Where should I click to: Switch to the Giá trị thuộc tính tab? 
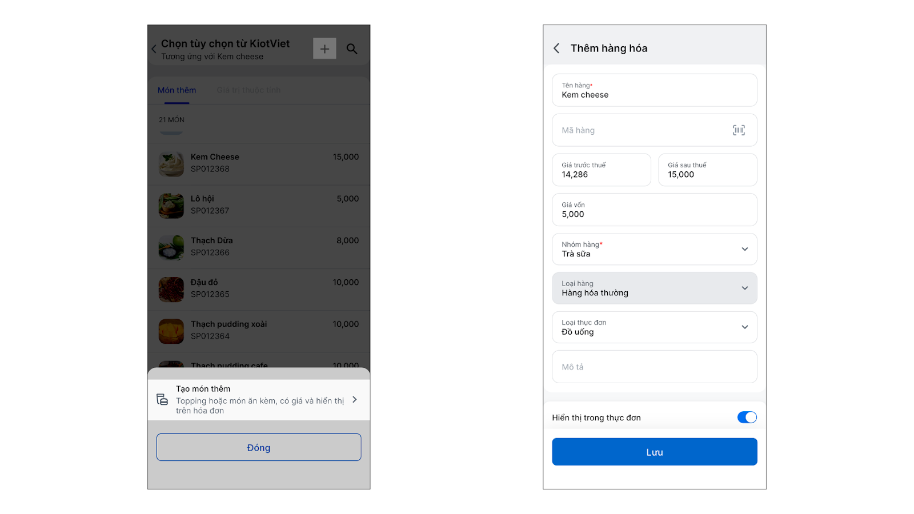pos(248,90)
